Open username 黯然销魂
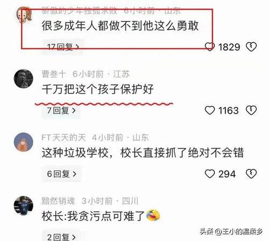The width and height of the screenshot is (269, 241). click(x=58, y=201)
